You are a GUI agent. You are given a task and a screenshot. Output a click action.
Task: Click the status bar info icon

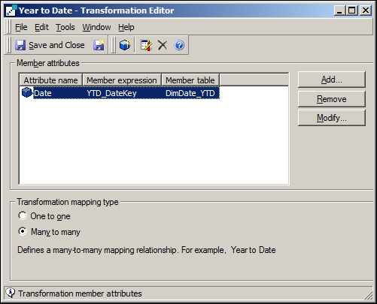point(11,293)
